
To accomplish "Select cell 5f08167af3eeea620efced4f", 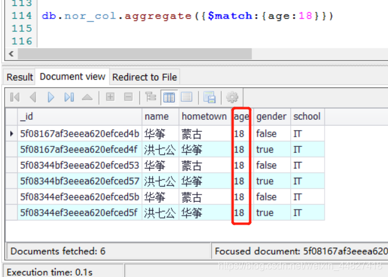I will tap(80, 149).
